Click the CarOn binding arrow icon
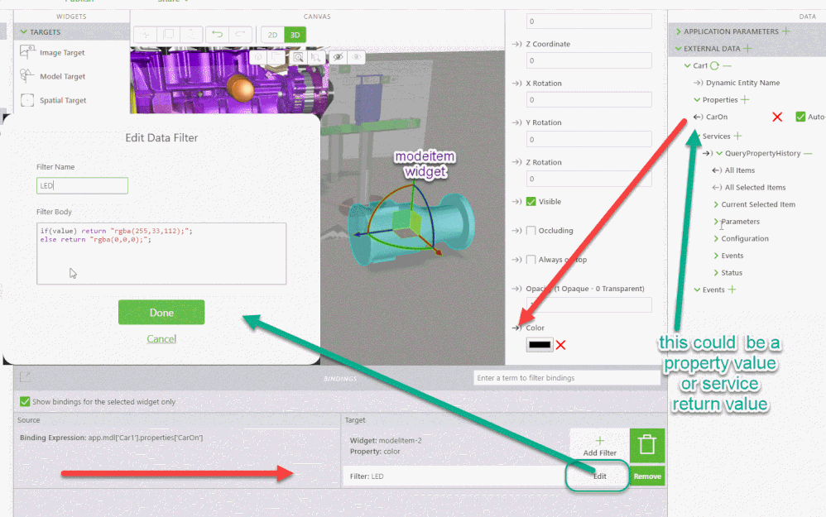 [x=698, y=117]
